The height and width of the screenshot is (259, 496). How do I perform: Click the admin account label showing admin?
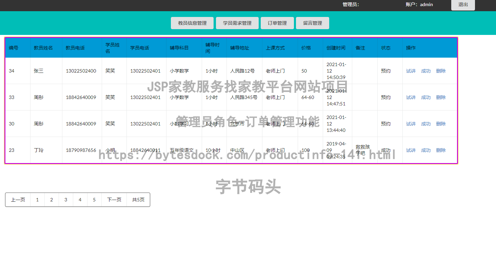[420, 4]
